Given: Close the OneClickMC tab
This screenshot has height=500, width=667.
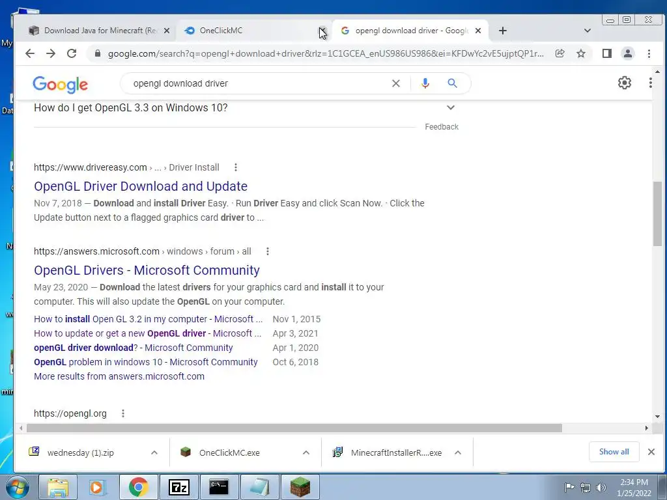Looking at the screenshot, I should [322, 31].
